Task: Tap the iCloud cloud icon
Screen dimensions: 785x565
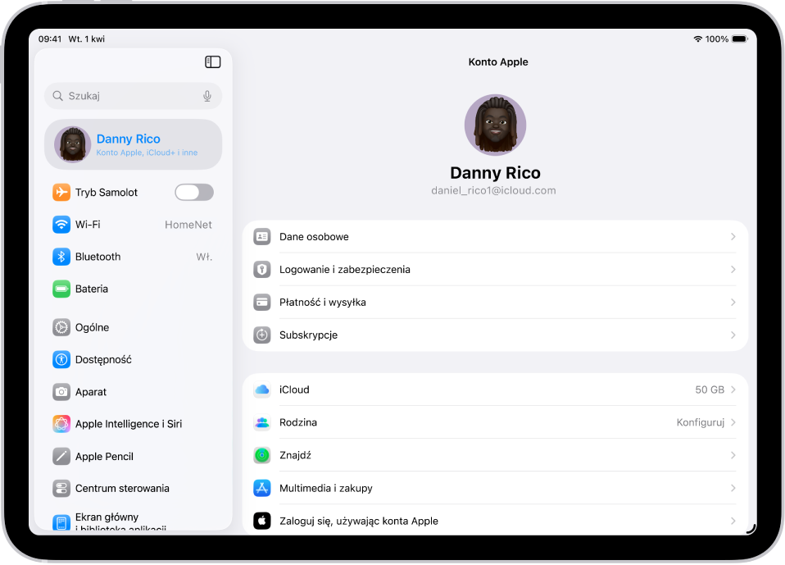Action: click(262, 390)
